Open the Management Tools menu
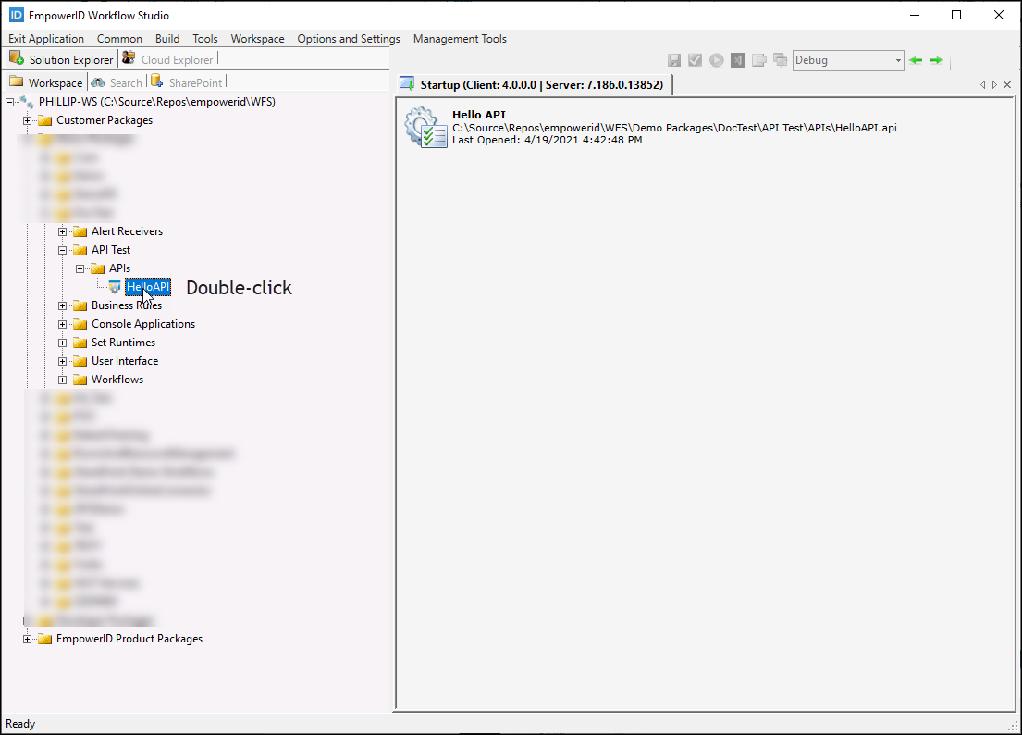This screenshot has height=735, width=1022. (x=460, y=39)
